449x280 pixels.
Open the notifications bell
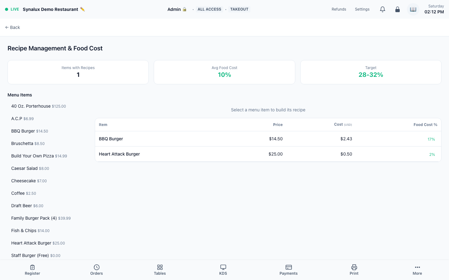click(x=383, y=9)
